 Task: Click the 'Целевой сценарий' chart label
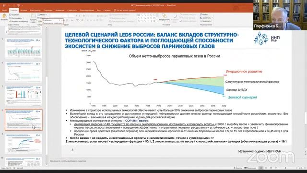click(x=242, y=97)
